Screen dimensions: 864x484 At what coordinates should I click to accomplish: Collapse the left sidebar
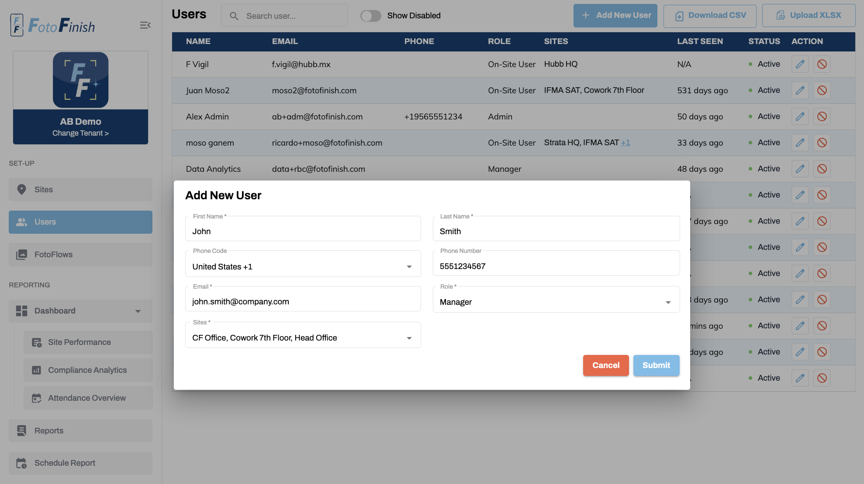click(145, 25)
